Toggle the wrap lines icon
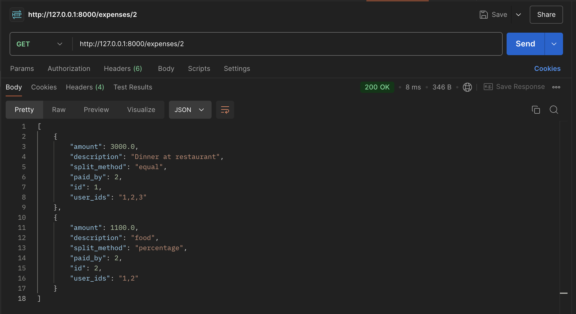The image size is (576, 314). click(225, 110)
